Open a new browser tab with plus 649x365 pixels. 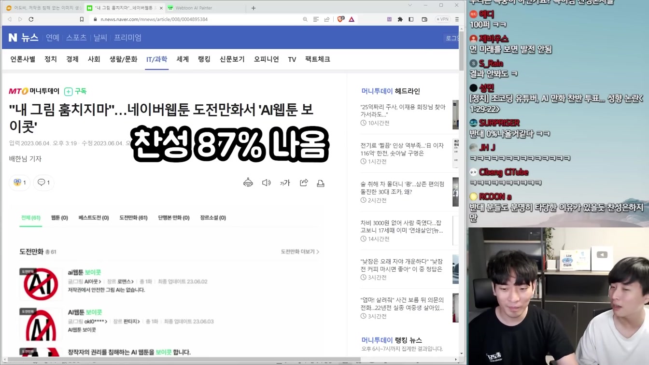pyautogui.click(x=254, y=8)
